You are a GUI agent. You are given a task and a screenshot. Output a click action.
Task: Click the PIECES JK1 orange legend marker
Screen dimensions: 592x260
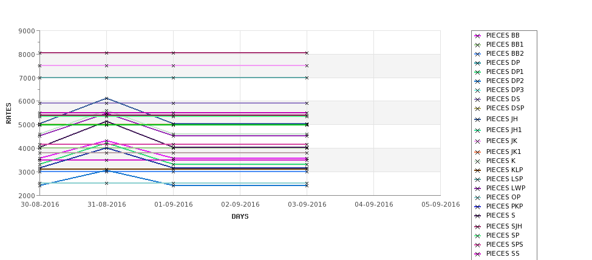[478, 152]
